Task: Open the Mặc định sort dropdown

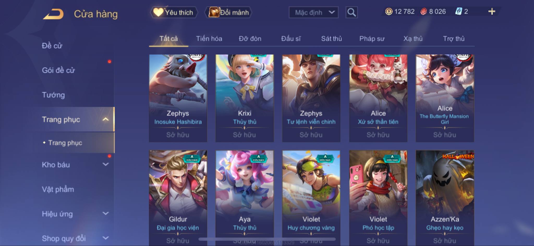Action: (x=313, y=12)
